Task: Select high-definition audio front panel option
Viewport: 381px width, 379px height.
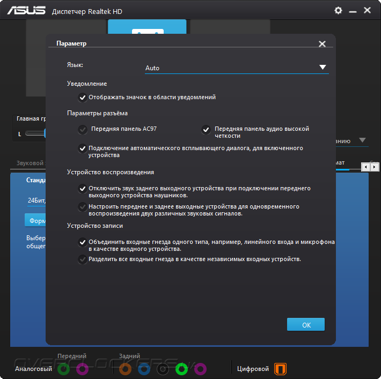Action: 206,130
